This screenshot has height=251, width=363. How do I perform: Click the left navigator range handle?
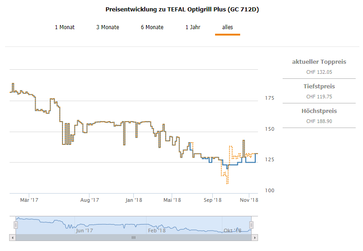(x=16, y=225)
